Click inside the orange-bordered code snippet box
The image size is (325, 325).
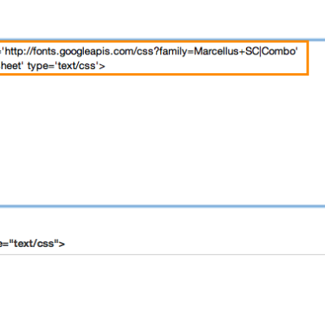click(154, 58)
